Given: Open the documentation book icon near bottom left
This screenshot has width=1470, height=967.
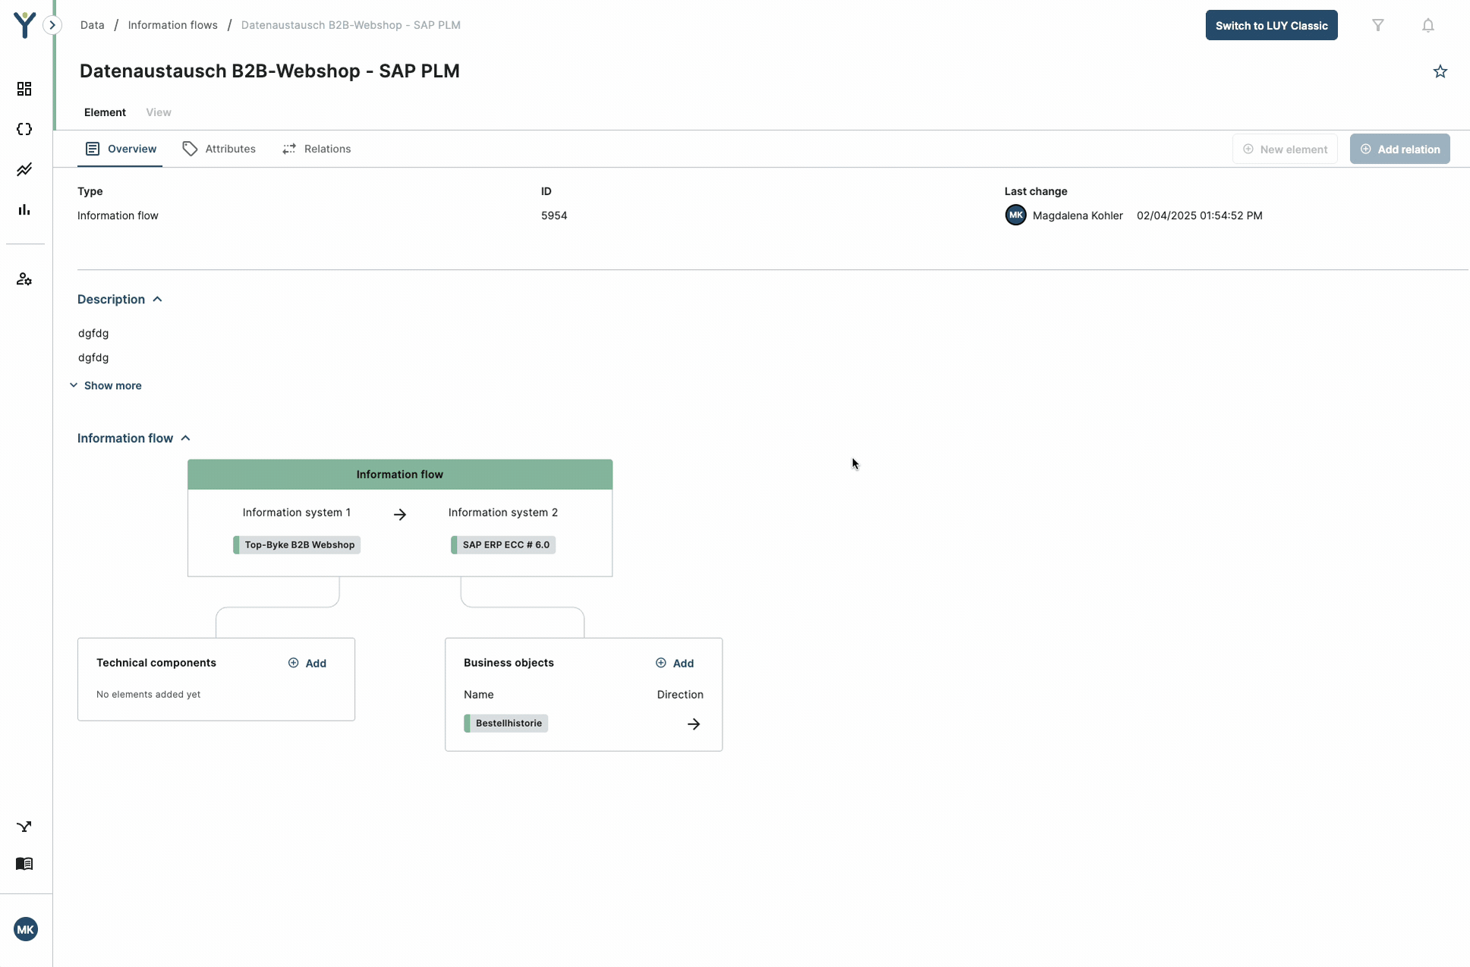Looking at the screenshot, I should coord(24,864).
